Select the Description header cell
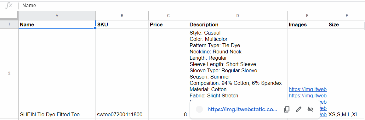Image resolution: width=365 pixels, height=120 pixels. [x=238, y=25]
